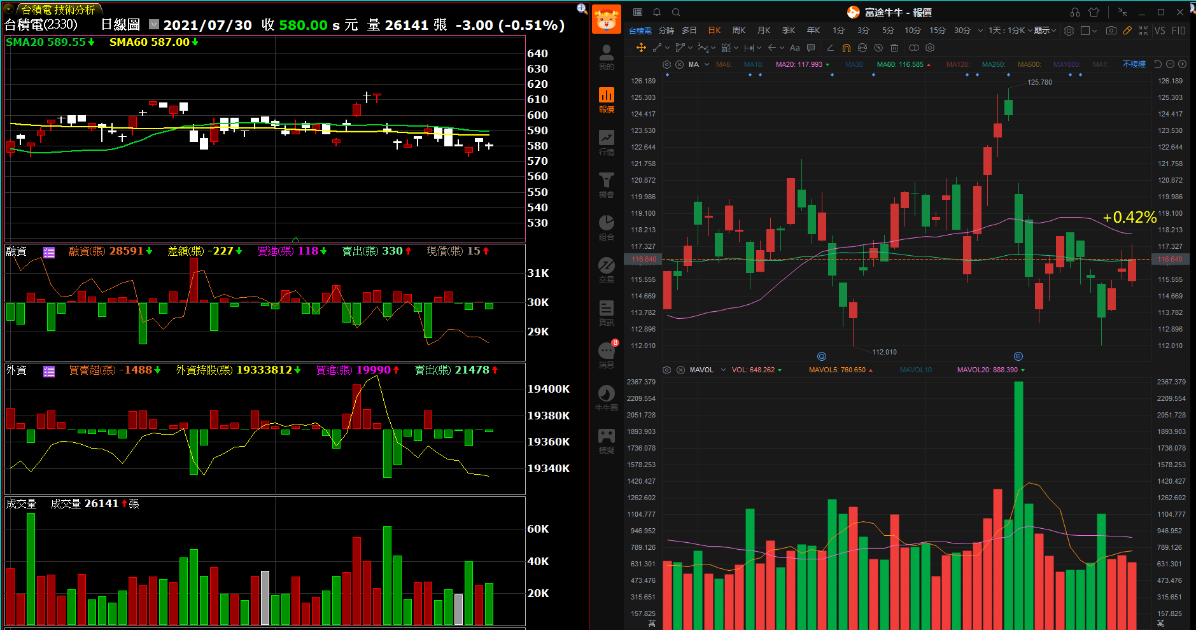Click the VS compare button

click(1160, 31)
